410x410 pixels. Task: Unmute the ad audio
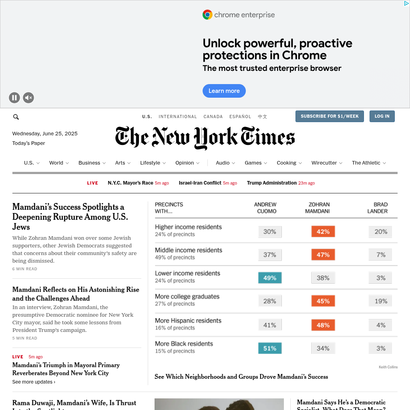pos(28,98)
